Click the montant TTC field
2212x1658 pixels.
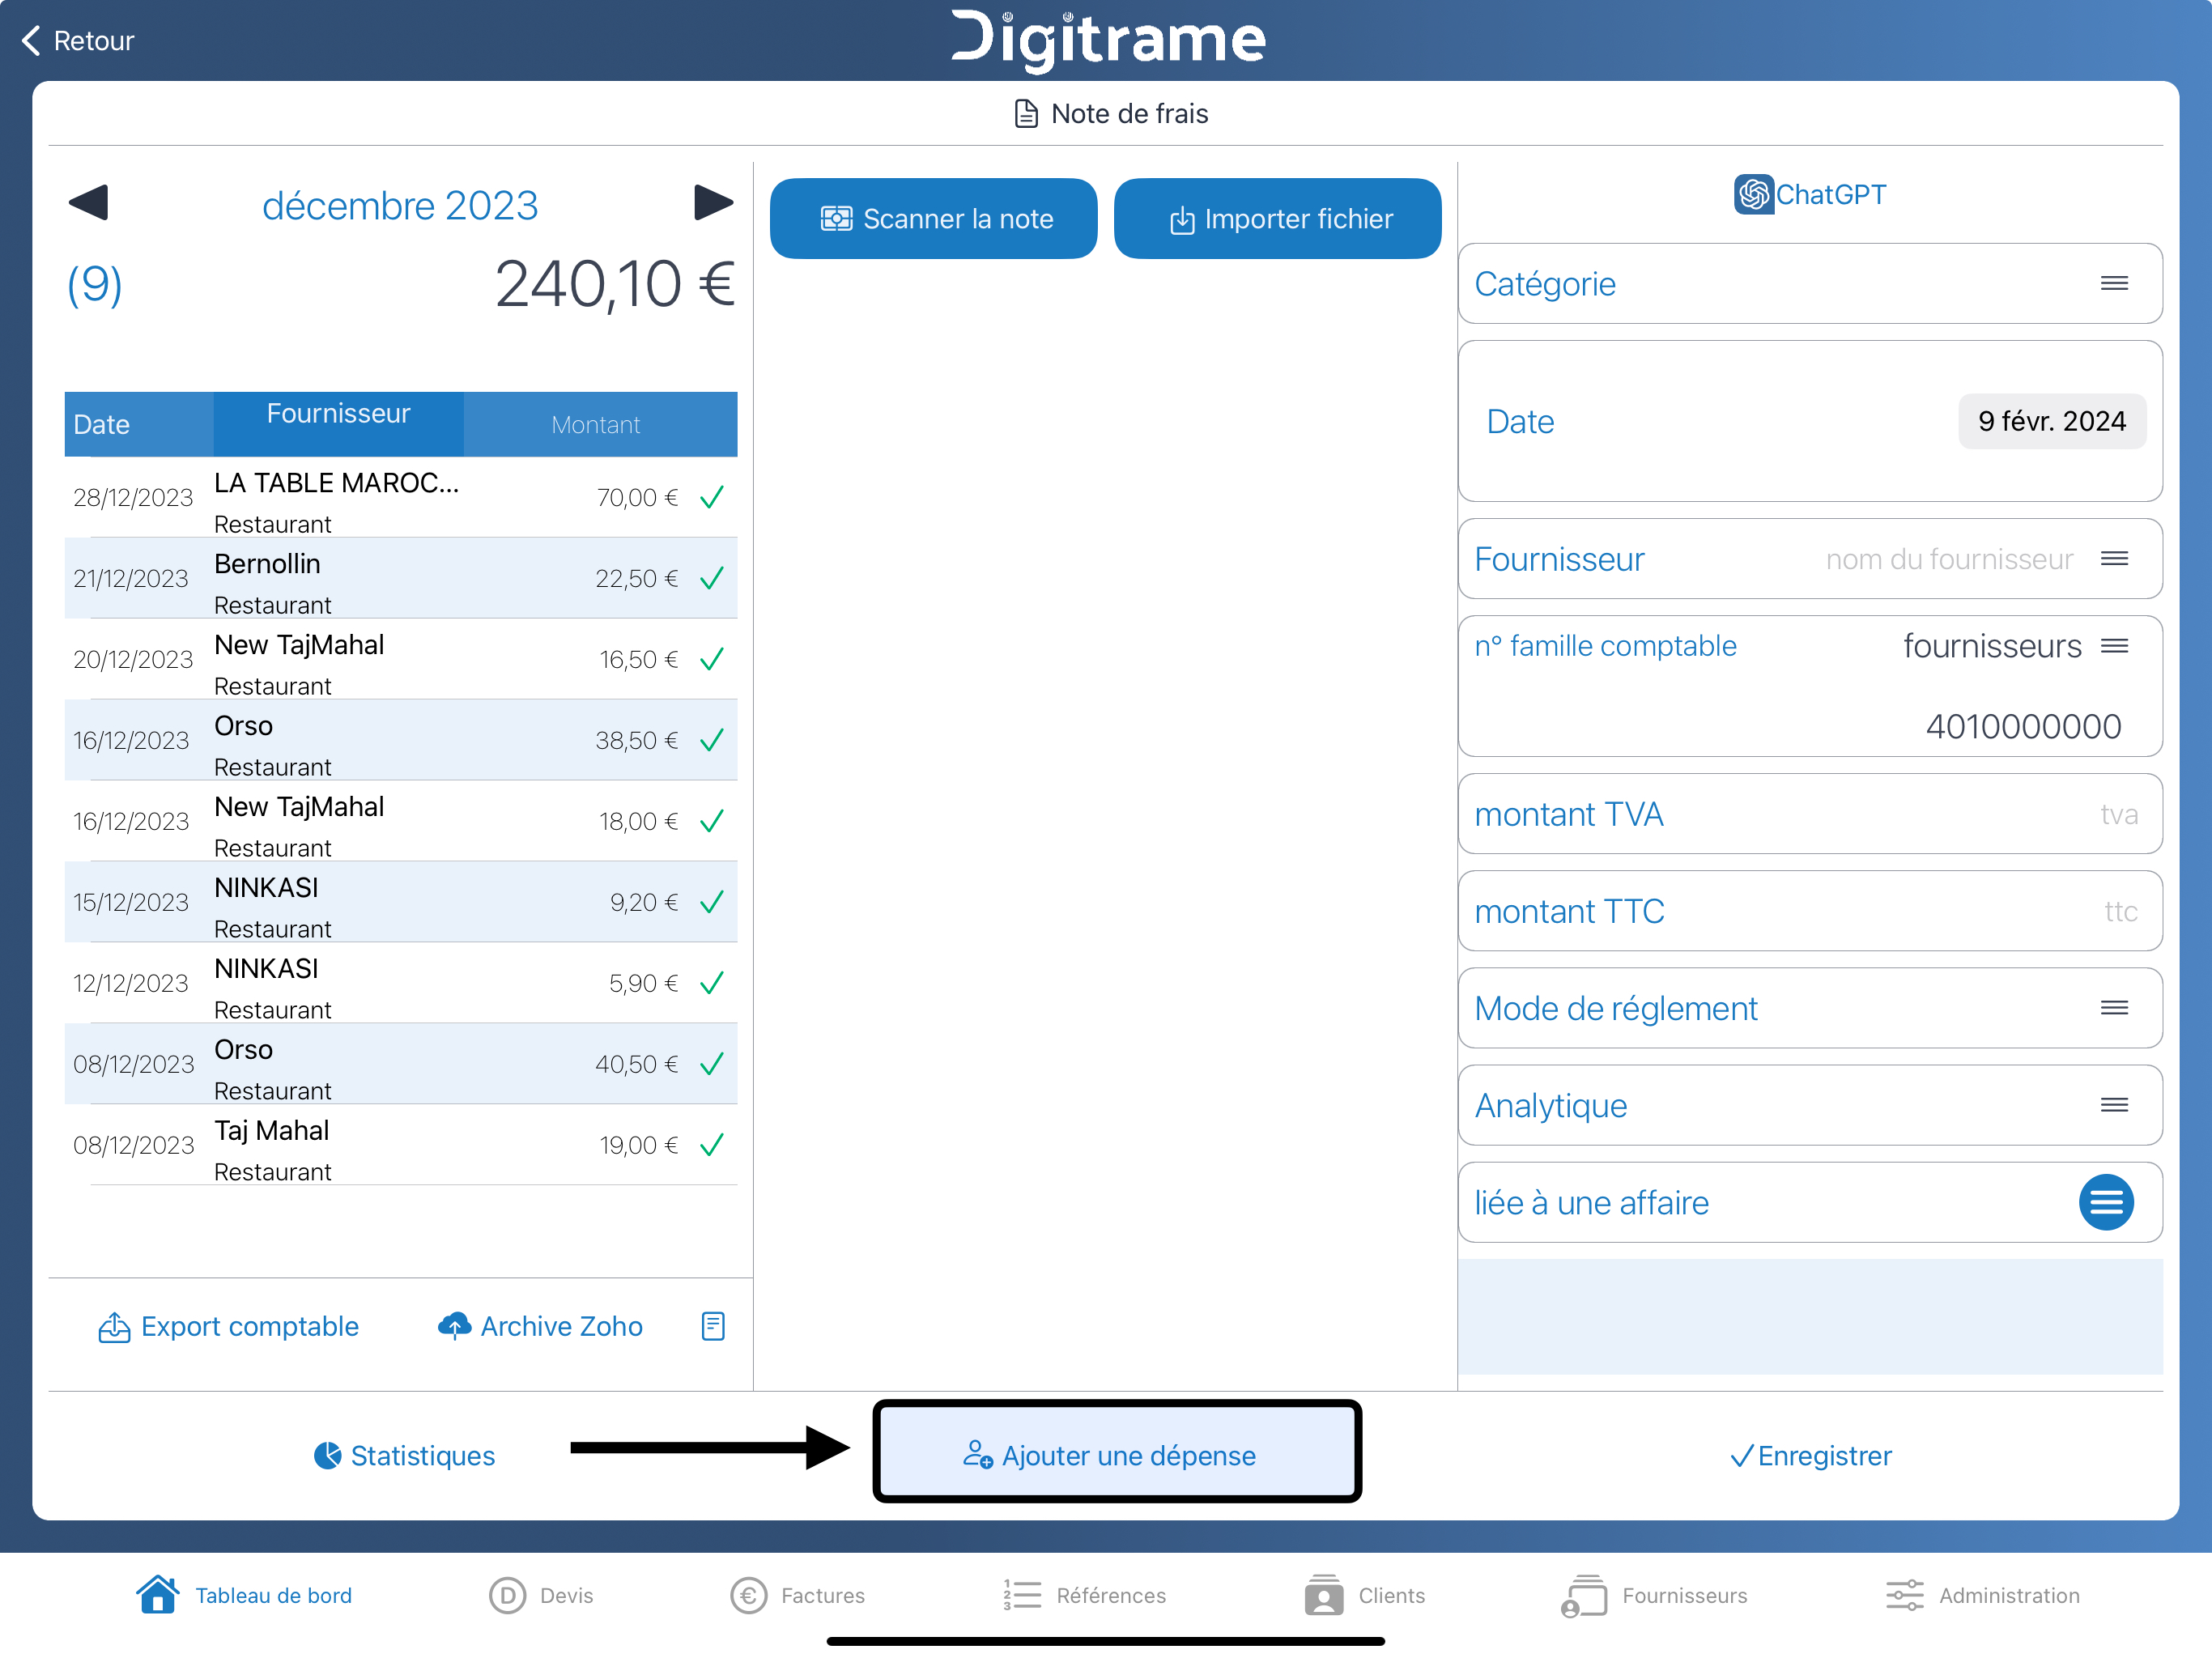tap(1810, 910)
